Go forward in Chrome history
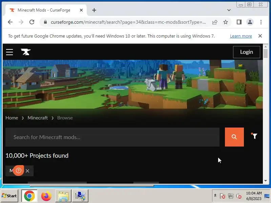271x203 pixels. [x=21, y=22]
